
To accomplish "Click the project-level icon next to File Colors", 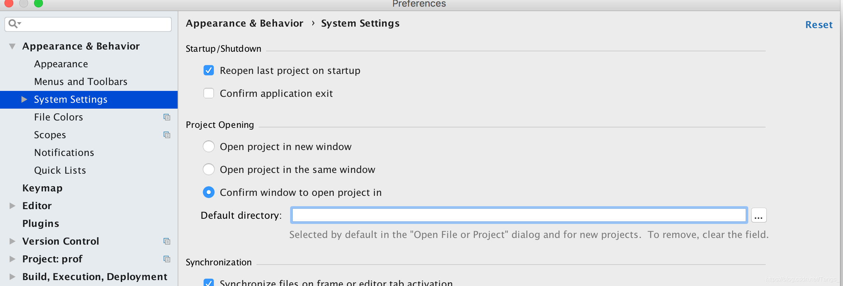I will [x=167, y=117].
